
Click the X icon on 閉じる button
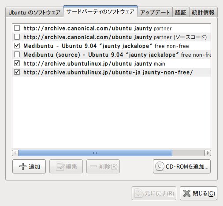pyautogui.click(x=187, y=193)
